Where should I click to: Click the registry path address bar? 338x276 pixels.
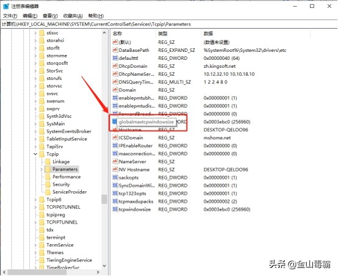tap(169, 24)
